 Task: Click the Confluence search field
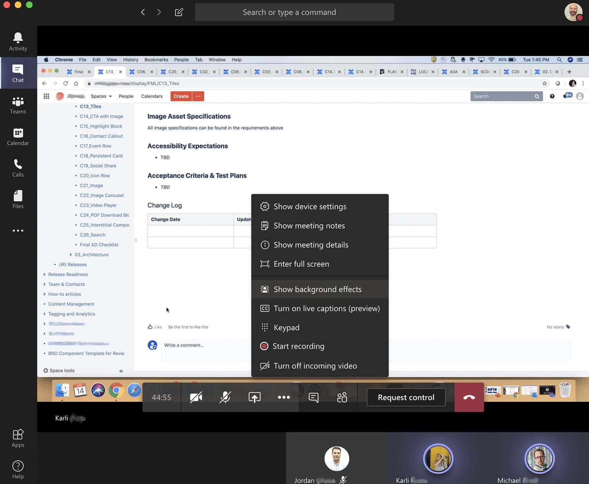tap(507, 96)
